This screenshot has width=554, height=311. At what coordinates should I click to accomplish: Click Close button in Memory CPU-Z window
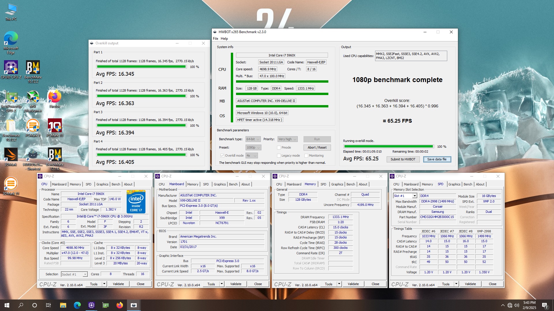point(375,284)
